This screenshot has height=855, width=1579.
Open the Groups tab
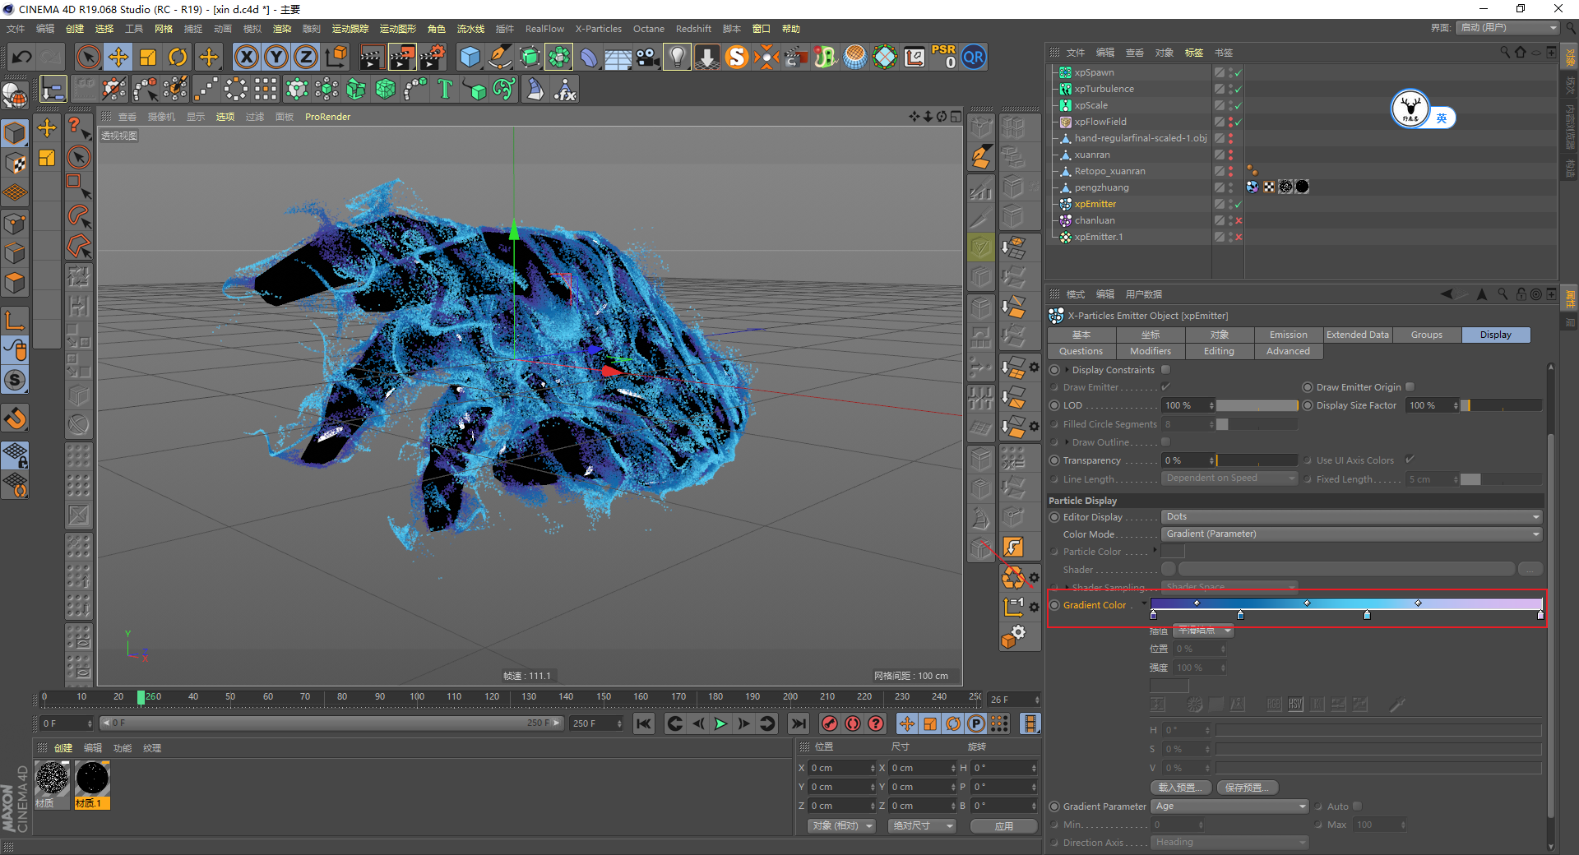pyautogui.click(x=1427, y=335)
